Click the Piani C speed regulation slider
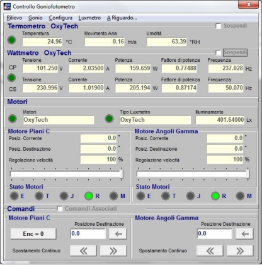 pyautogui.click(x=67, y=174)
